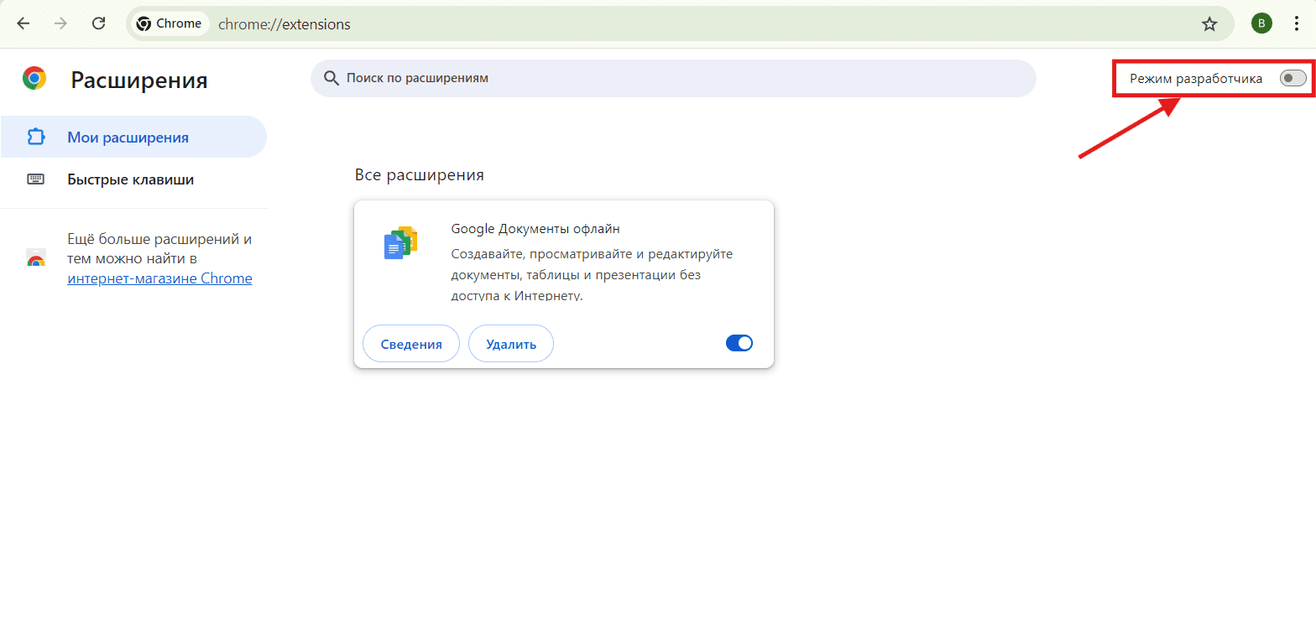Image resolution: width=1316 pixels, height=644 pixels.
Task: Select Мои расширения in the sidebar
Action: [x=128, y=138]
